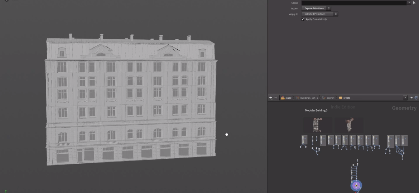Viewport: 419px width, 193px height.
Task: Go to sopnet level in the path
Action: (328, 98)
